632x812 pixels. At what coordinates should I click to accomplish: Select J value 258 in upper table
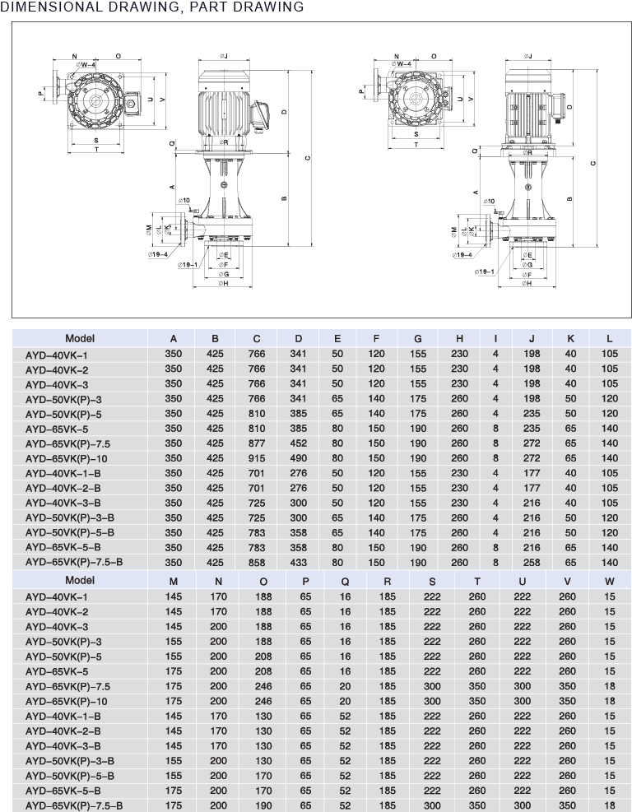pyautogui.click(x=532, y=563)
